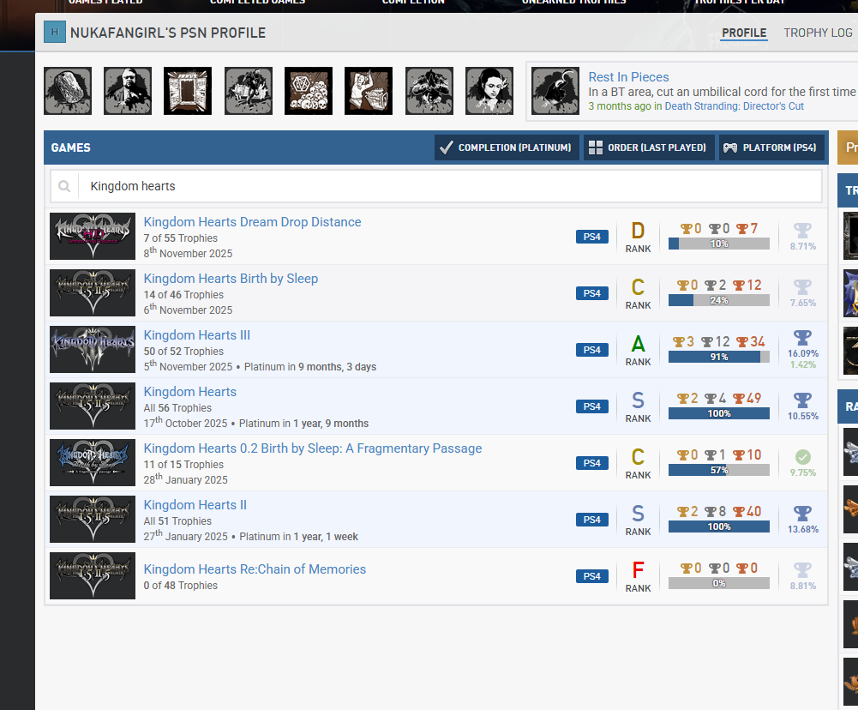The width and height of the screenshot is (858, 710).
Task: Open the Order (Last Played) sort dropdown
Action: point(649,147)
